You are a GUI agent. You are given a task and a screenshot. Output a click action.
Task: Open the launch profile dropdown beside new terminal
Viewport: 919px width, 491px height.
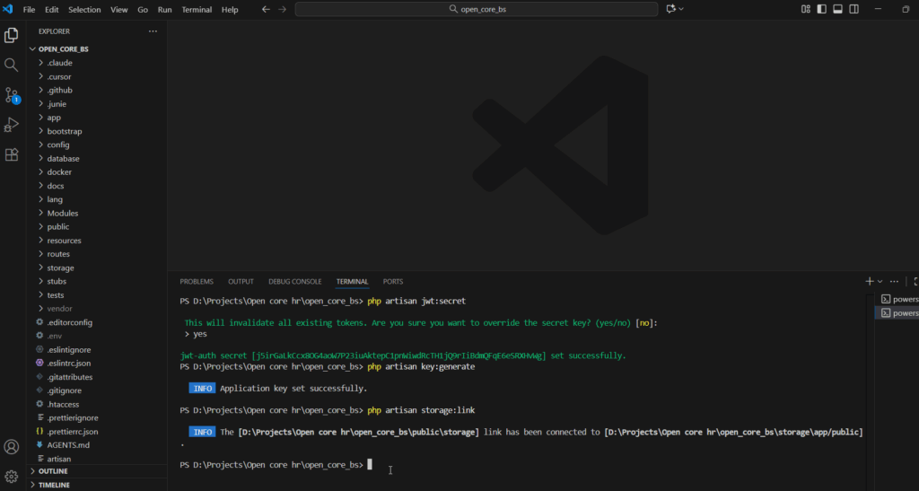(880, 281)
